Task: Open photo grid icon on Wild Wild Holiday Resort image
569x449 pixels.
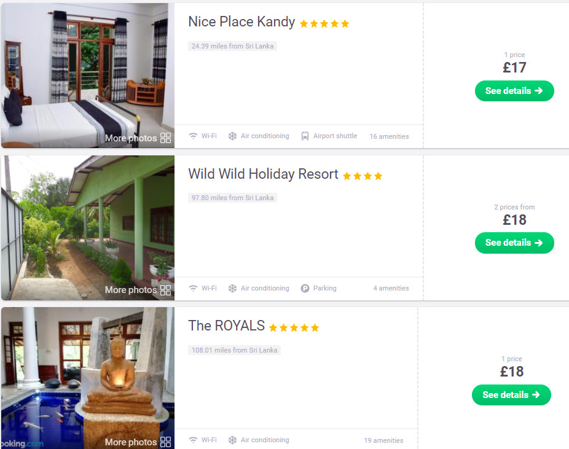Action: click(165, 290)
